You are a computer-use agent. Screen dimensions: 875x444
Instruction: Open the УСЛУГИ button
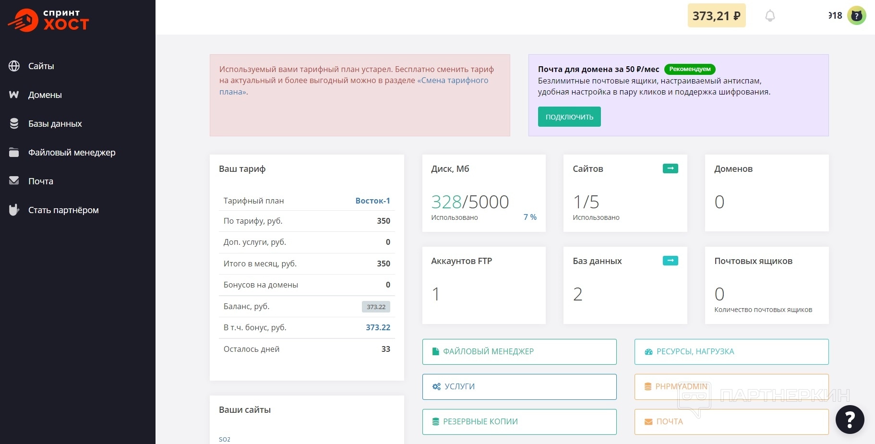[x=519, y=387]
